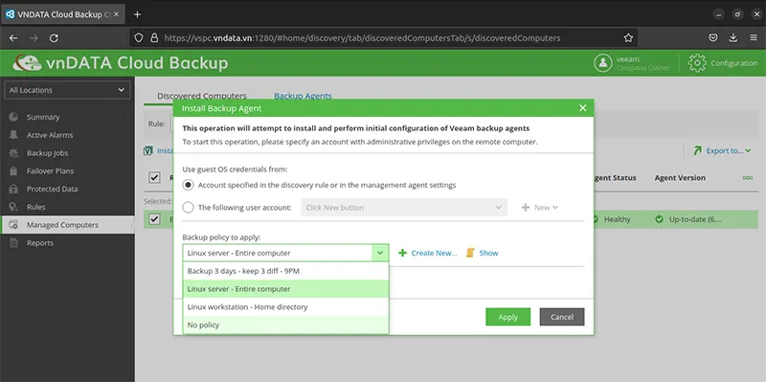766x382 pixels.
Task: Click the browser URL address field
Action: click(384, 37)
